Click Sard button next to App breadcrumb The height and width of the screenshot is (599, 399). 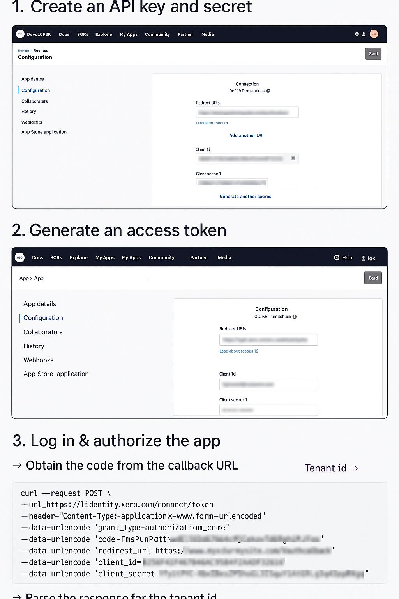[x=373, y=278]
